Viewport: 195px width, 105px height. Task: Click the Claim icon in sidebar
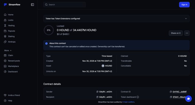click(5, 55)
